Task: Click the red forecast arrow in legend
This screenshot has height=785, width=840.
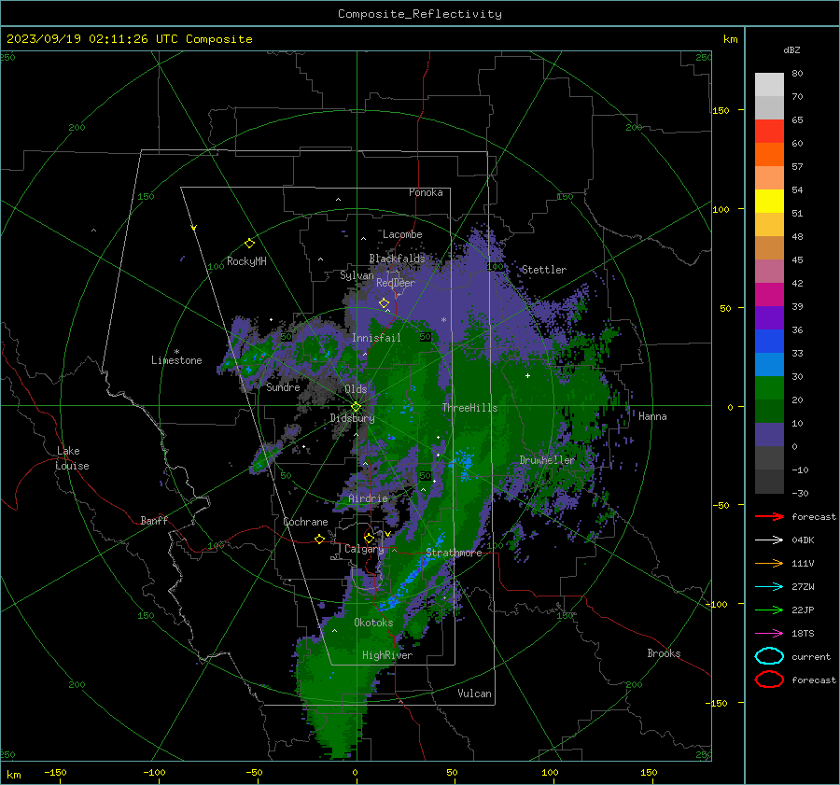Action: point(769,516)
